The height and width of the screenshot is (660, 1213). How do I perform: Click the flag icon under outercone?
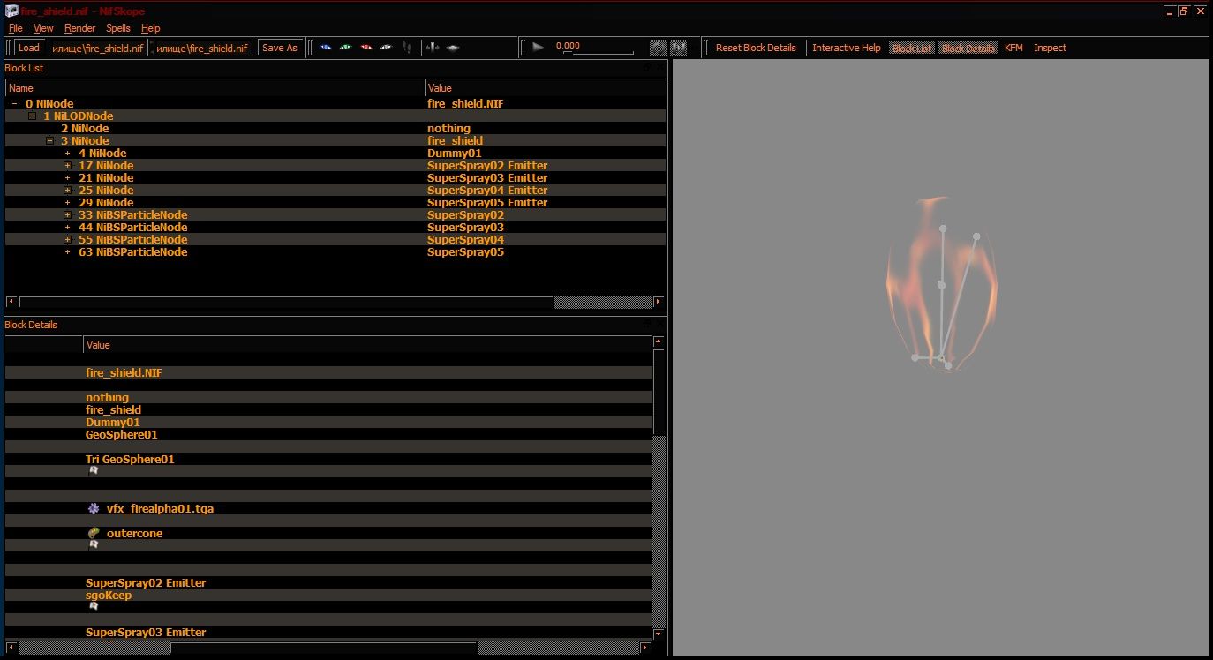(x=94, y=544)
